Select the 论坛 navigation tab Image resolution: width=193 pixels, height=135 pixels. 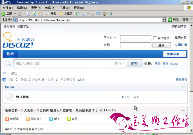10,54
